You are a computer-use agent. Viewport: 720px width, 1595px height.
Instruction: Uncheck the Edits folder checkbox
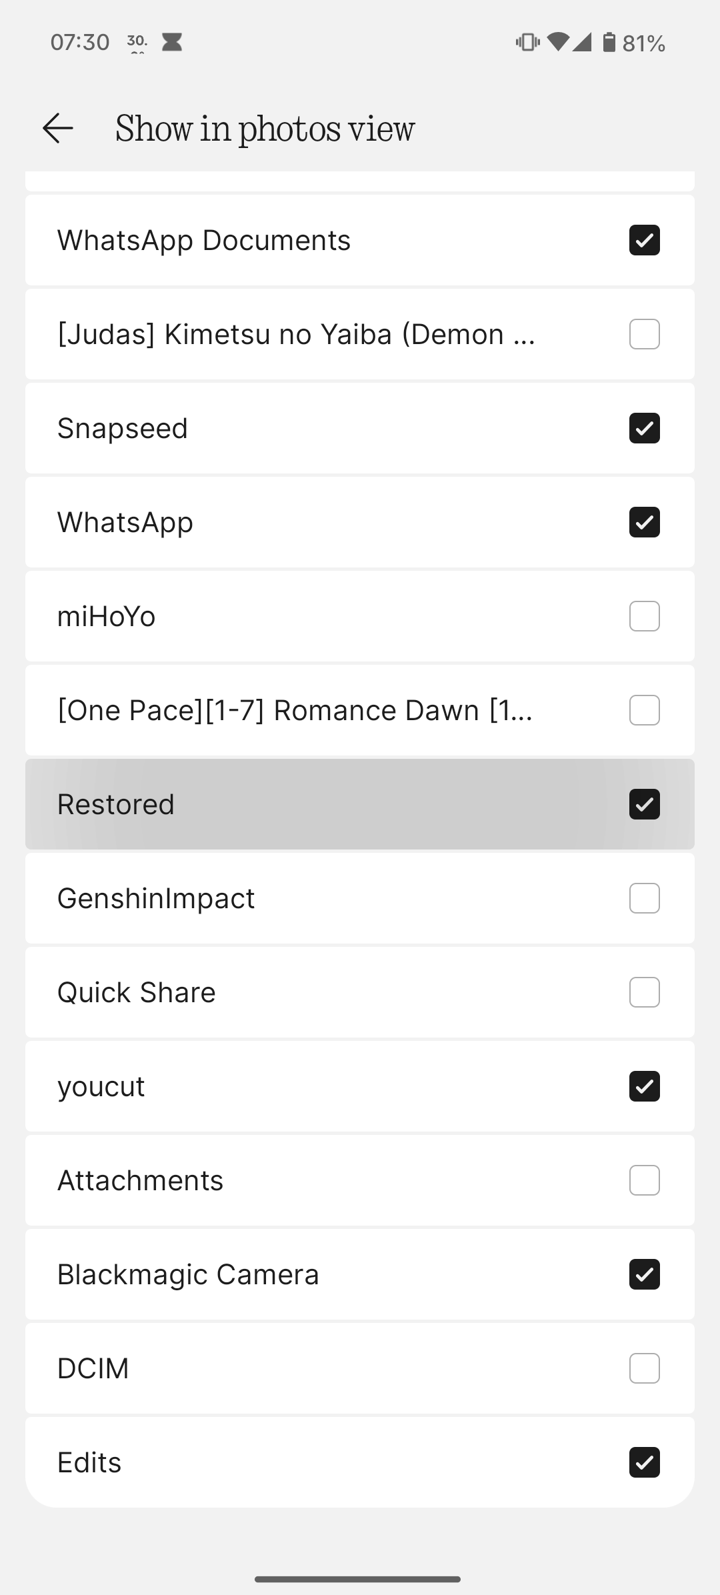pos(644,1462)
